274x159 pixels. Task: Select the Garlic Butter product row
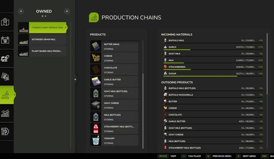click(114, 81)
